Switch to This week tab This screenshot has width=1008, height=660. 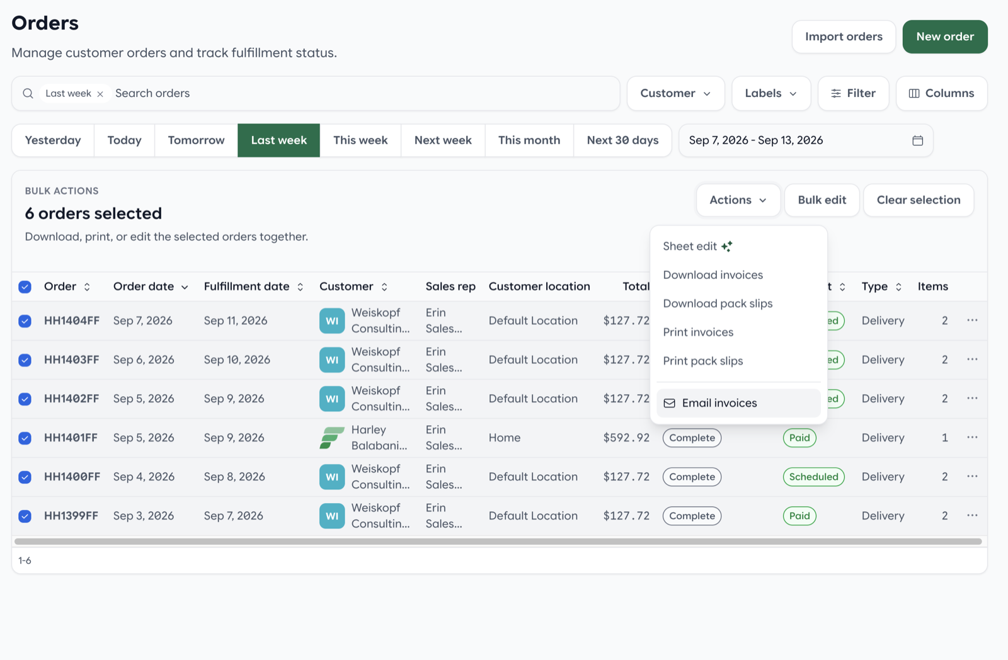[x=360, y=140]
